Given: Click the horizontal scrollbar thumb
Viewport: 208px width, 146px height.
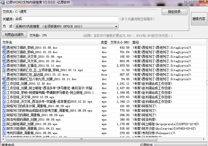Looking at the screenshot, I should pos(81,139).
